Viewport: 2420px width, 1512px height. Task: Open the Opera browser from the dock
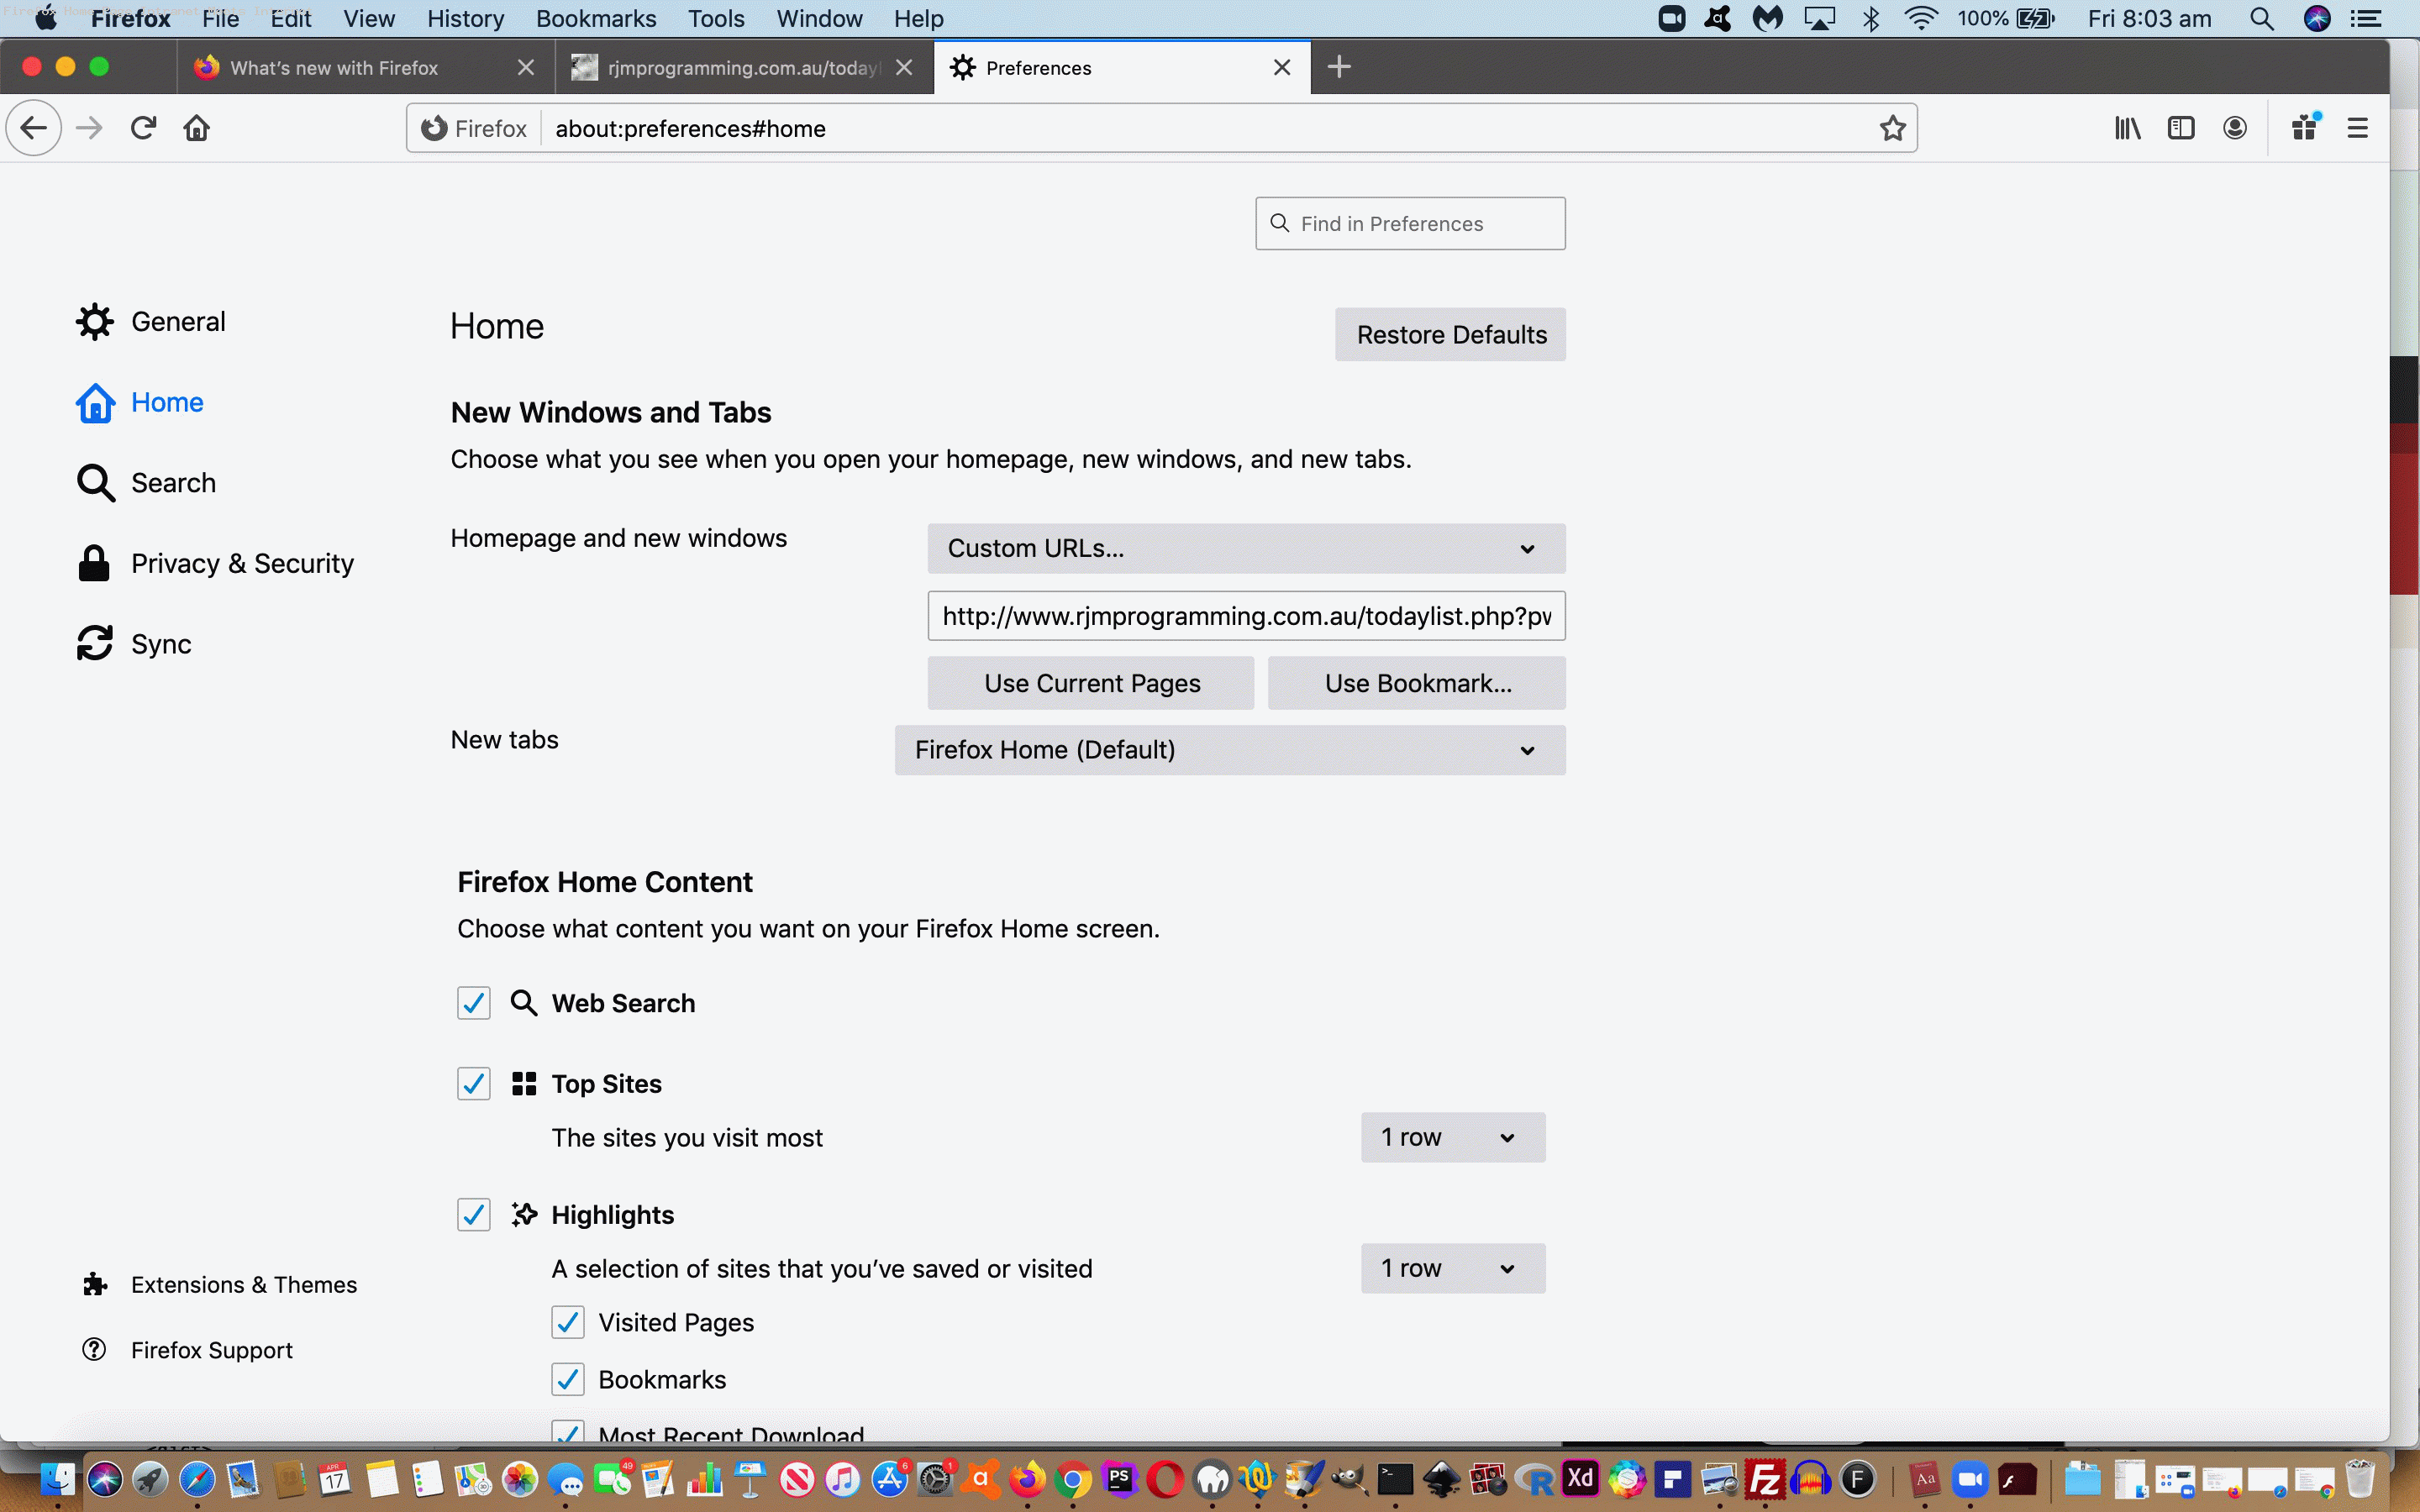coord(1165,1479)
